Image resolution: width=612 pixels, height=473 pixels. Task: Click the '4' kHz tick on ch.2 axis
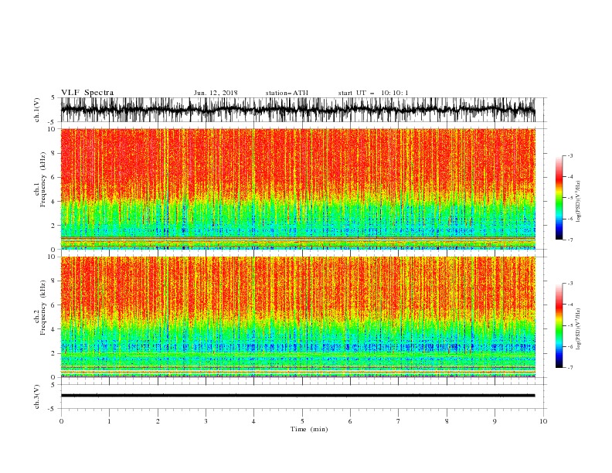(x=54, y=329)
